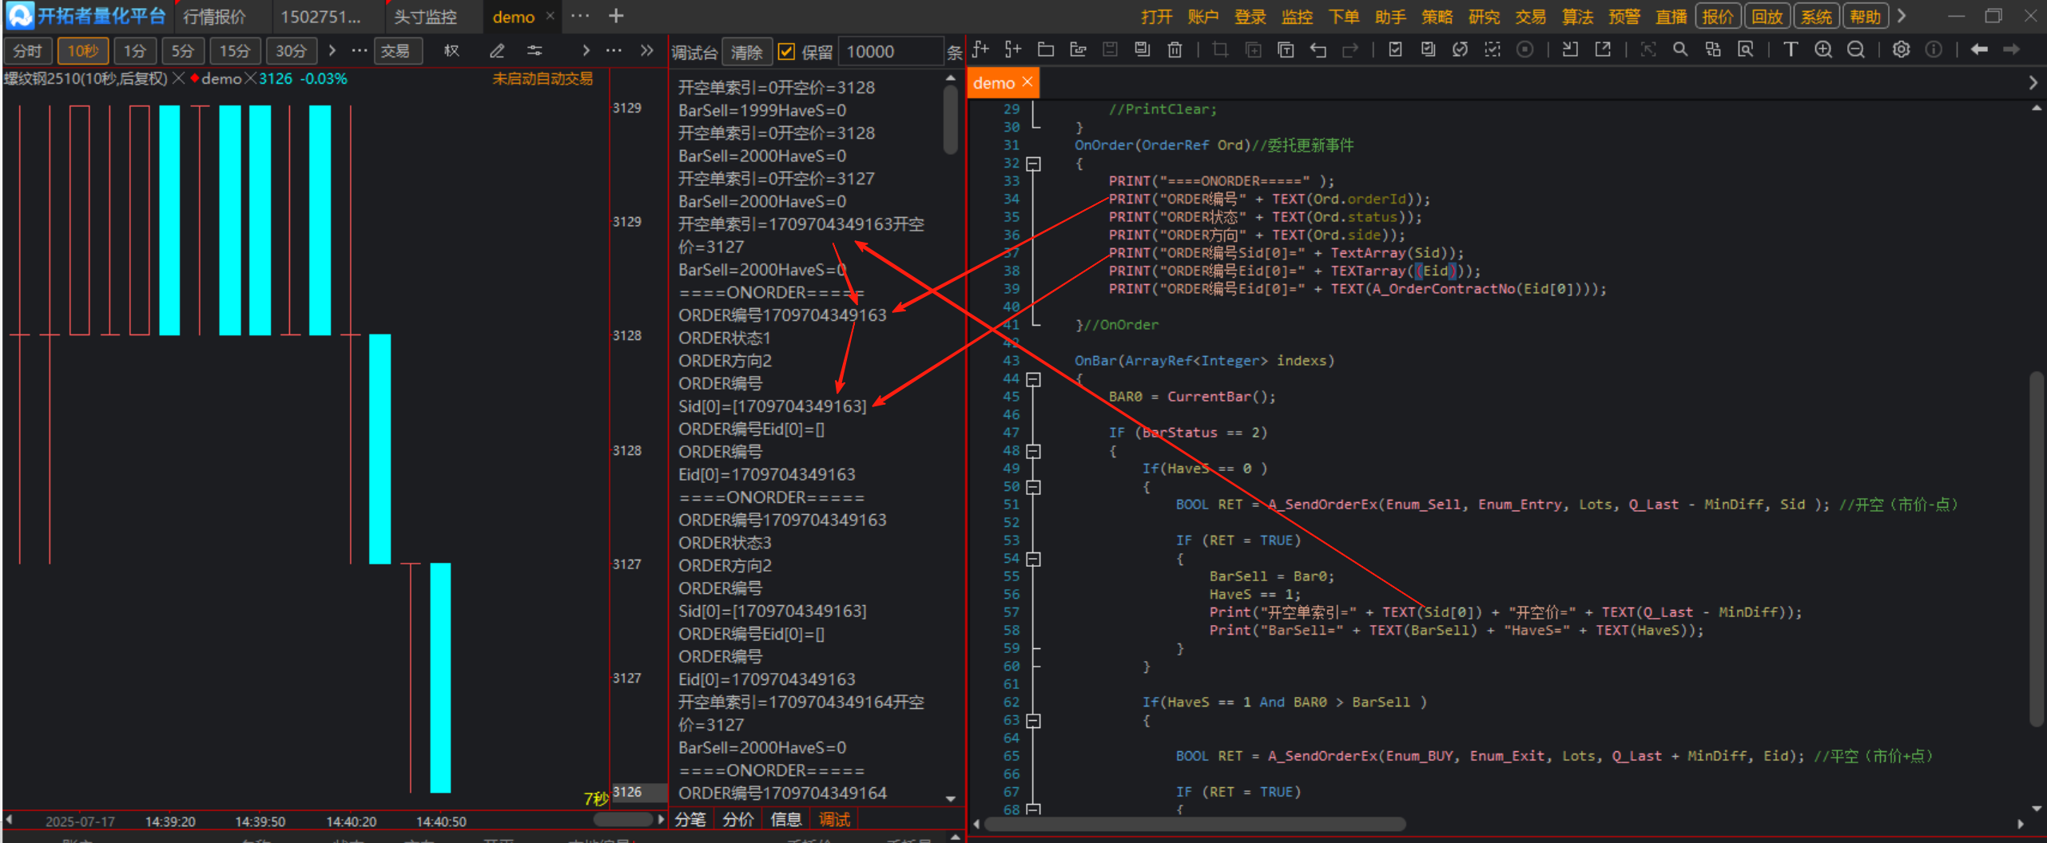
Task: Close the demo indicator on chart
Action: [x=251, y=78]
